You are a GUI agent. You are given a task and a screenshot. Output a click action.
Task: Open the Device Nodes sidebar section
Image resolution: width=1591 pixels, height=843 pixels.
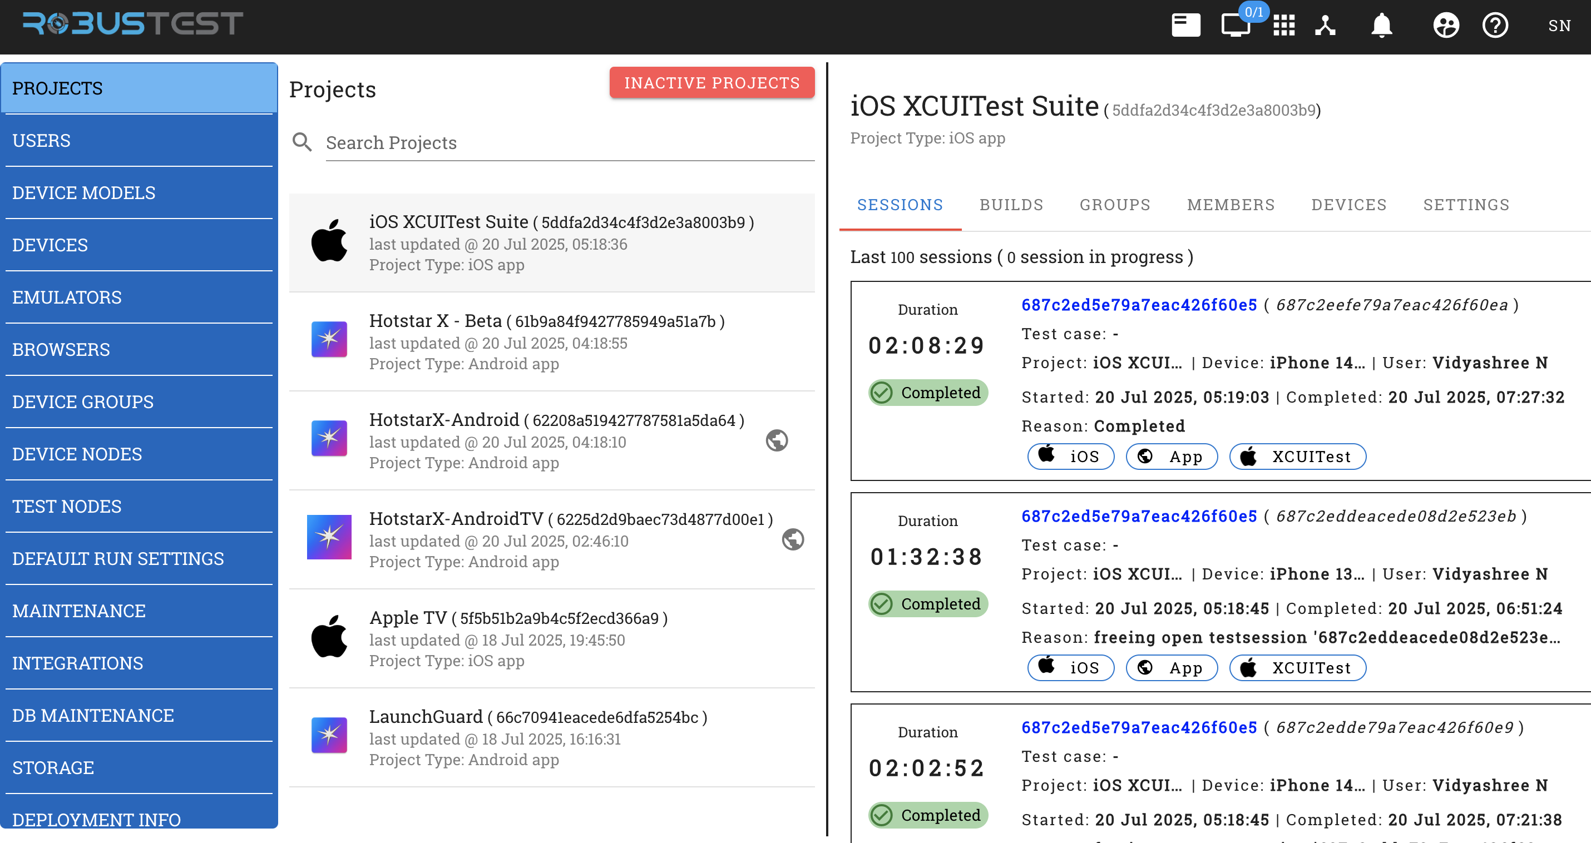[x=139, y=454]
